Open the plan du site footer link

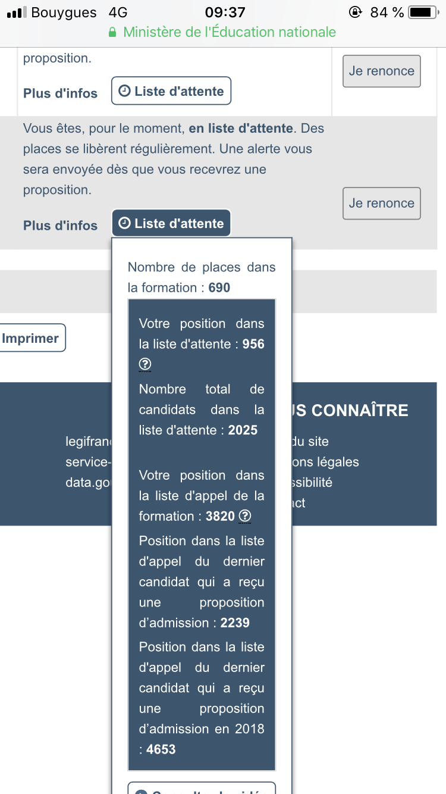[310, 442]
